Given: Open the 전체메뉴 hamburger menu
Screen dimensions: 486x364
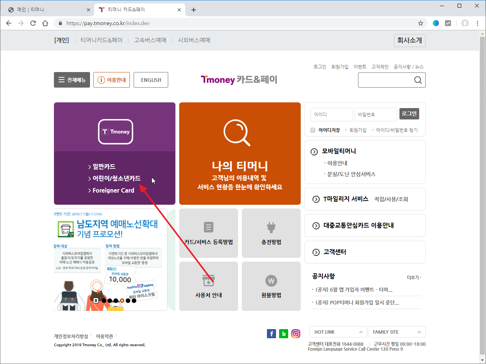Looking at the screenshot, I should tap(72, 80).
